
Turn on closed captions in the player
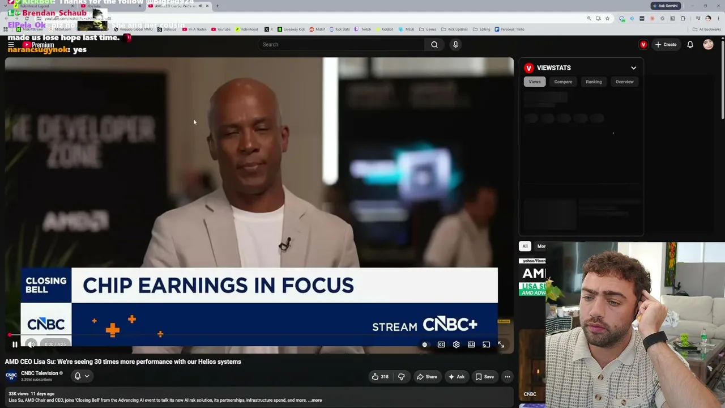coord(441,345)
